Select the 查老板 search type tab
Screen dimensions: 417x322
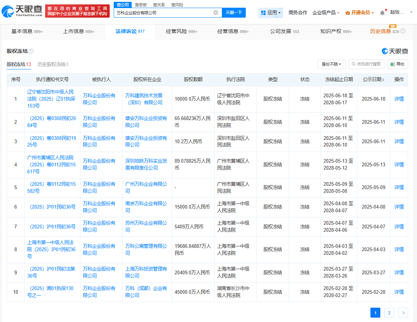pyautogui.click(x=141, y=5)
